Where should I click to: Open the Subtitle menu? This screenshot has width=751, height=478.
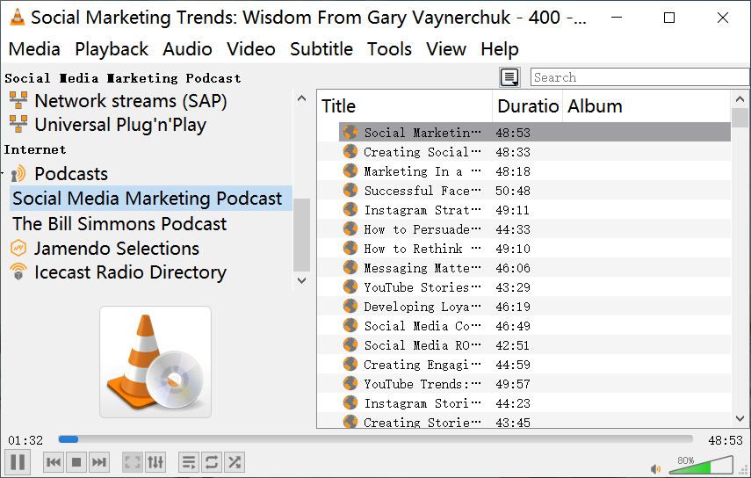click(321, 49)
